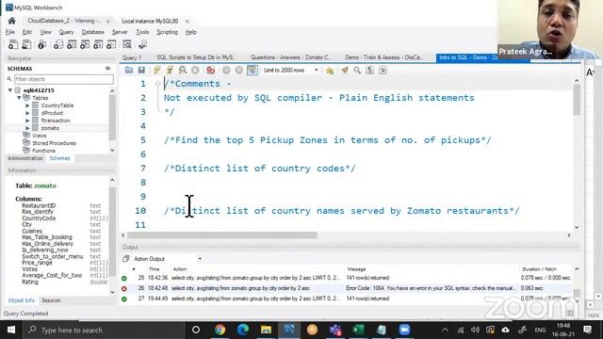The width and height of the screenshot is (603, 339).
Task: Execute statement under cursor icon
Action: coord(170,70)
